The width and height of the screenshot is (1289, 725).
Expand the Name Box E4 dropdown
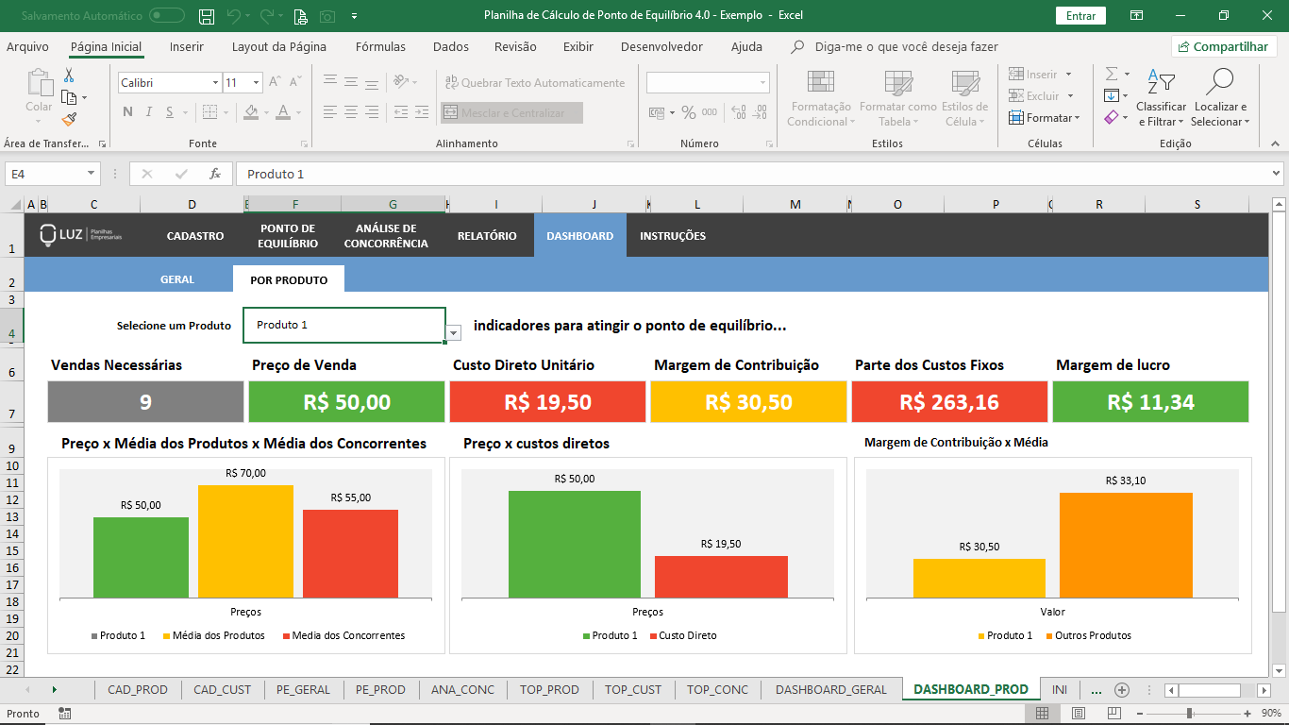pos(92,174)
